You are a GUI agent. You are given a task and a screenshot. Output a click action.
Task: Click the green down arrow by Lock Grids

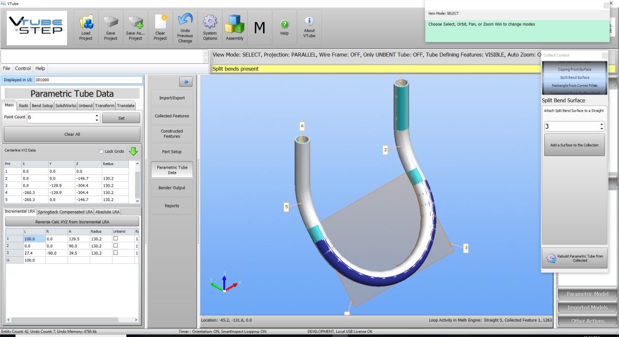[x=133, y=151]
